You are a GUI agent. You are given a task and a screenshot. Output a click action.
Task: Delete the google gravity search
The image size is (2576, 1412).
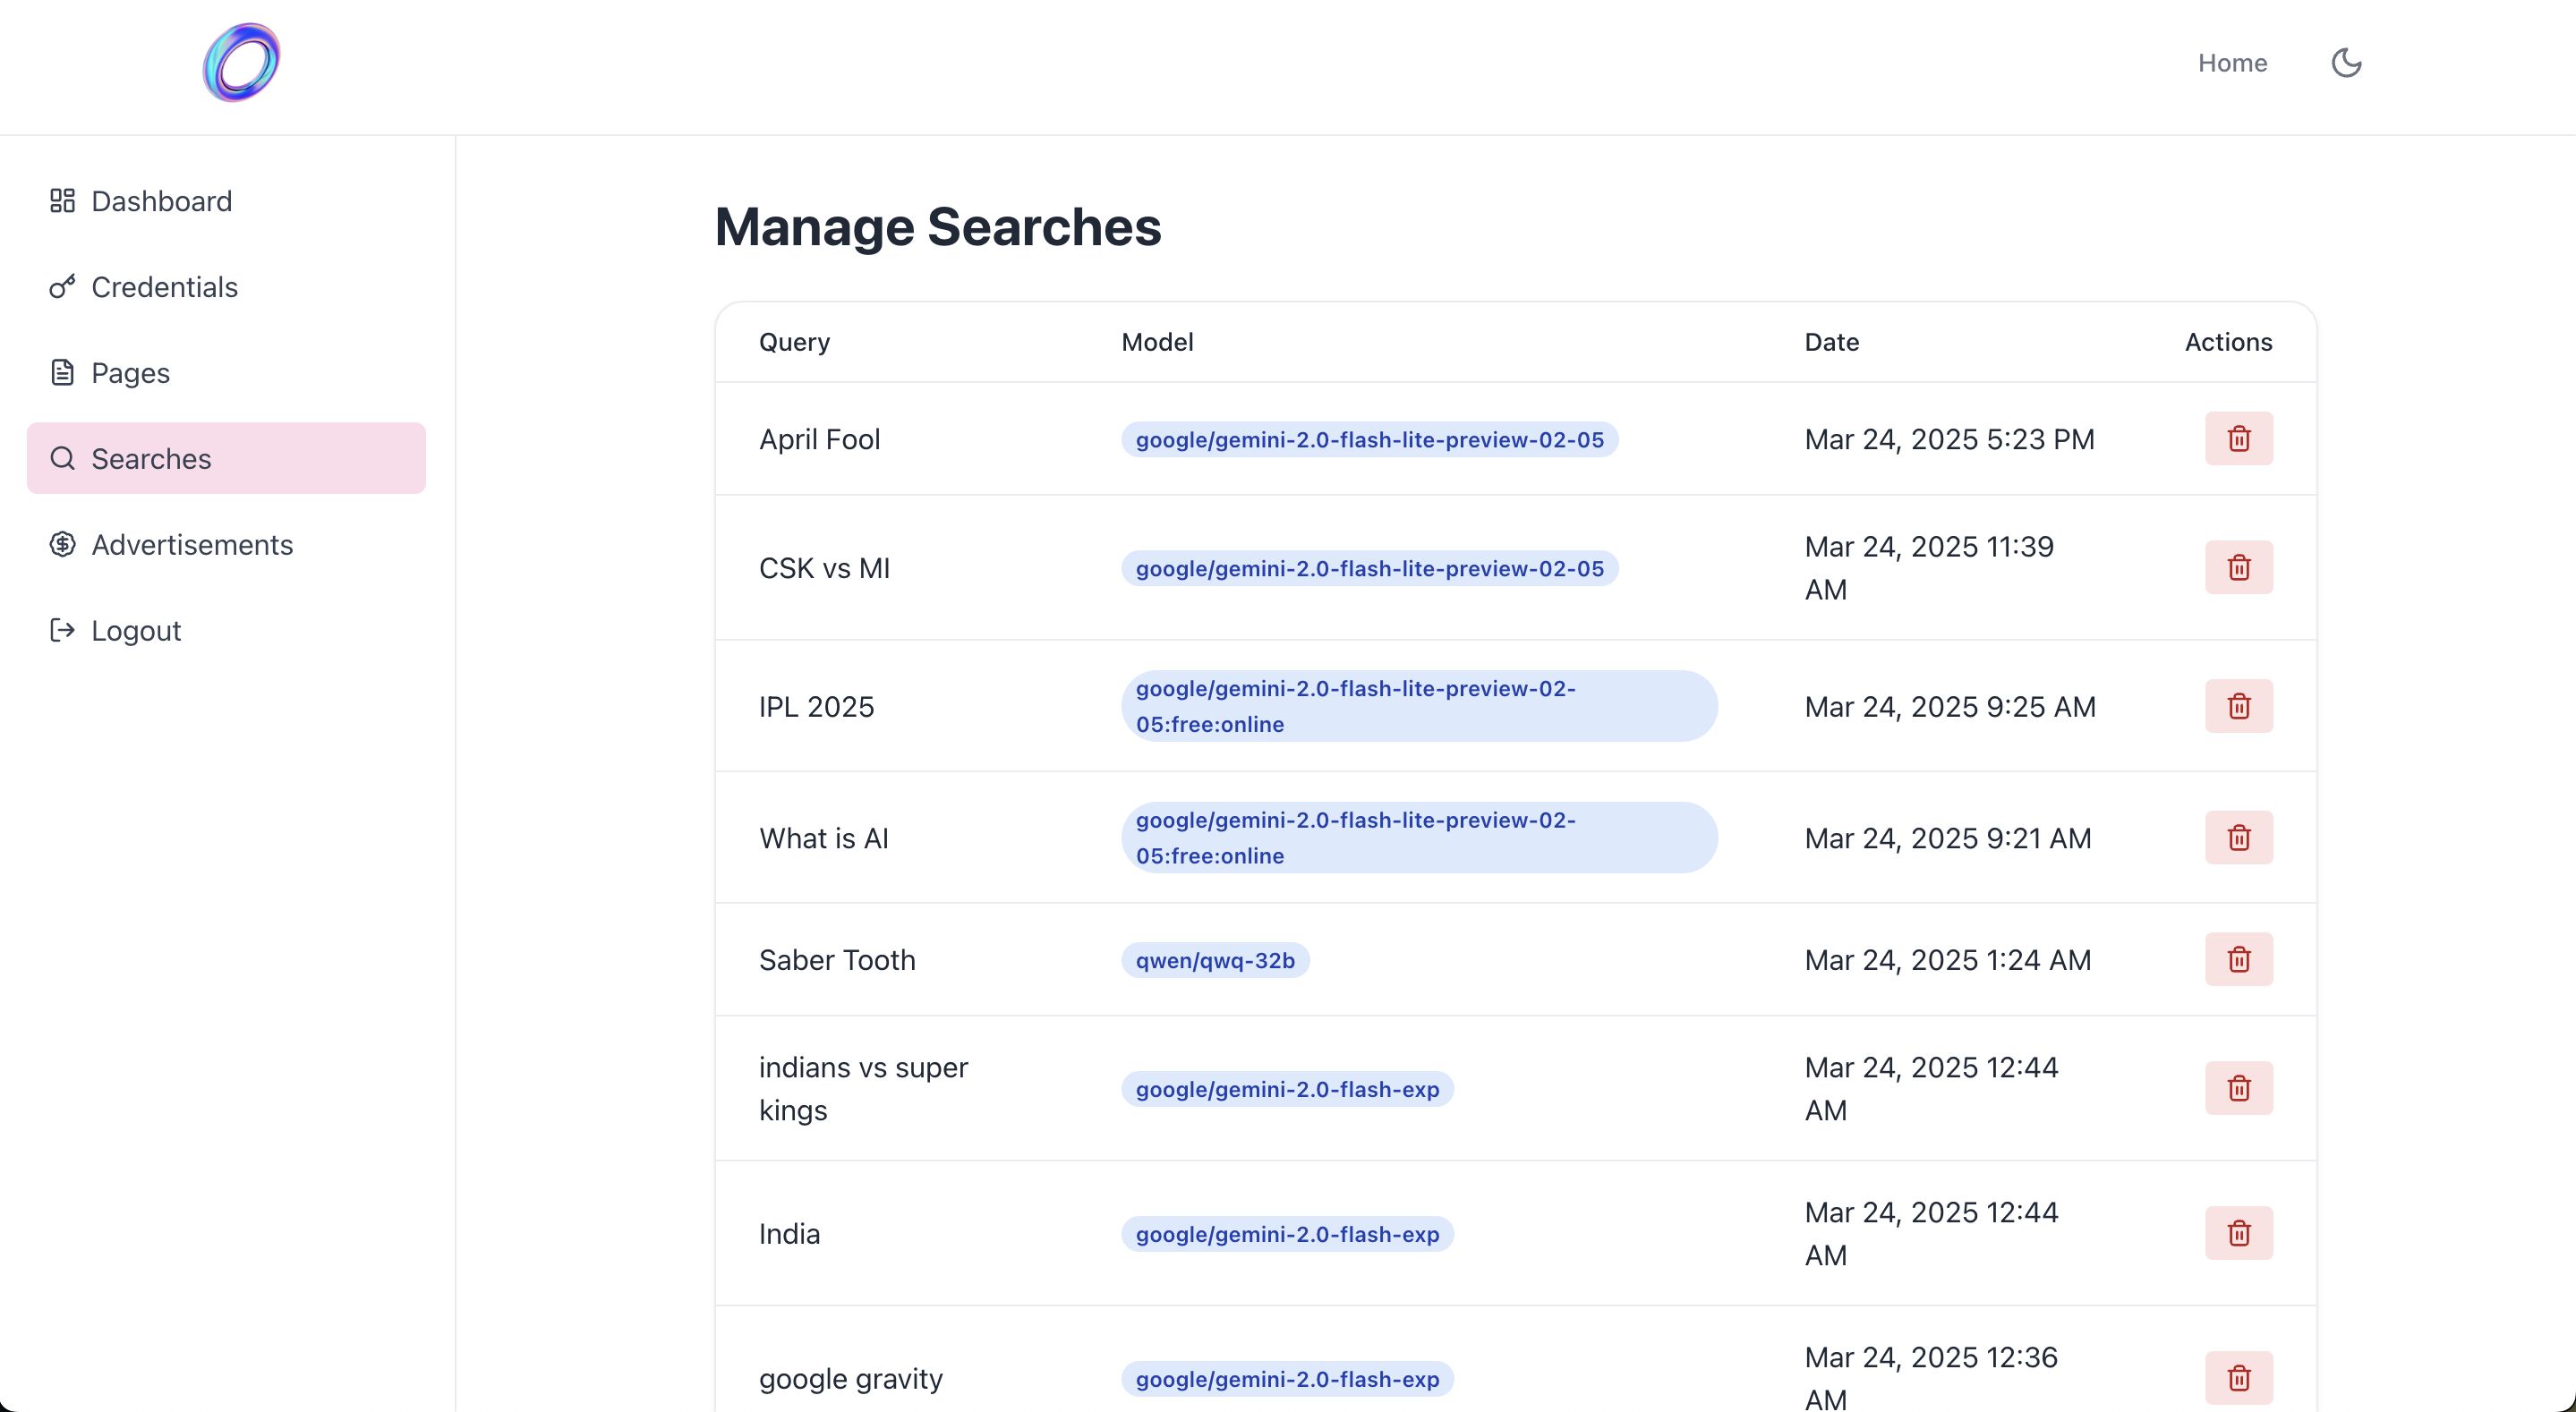[2238, 1378]
